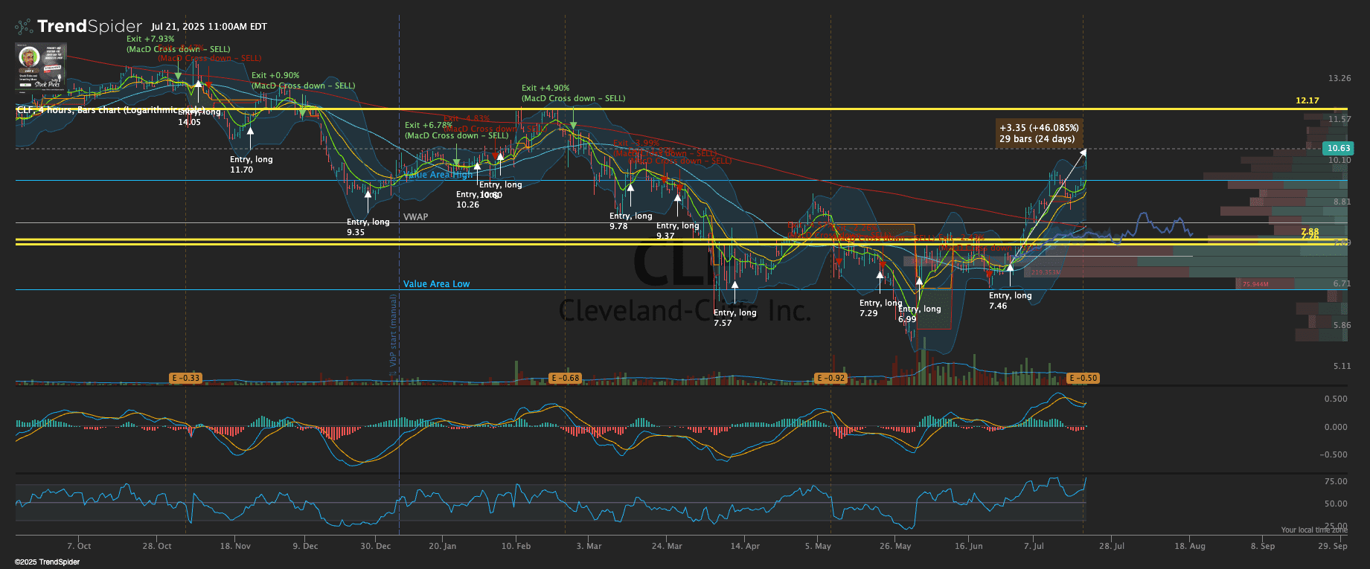Image resolution: width=1370 pixels, height=569 pixels.
Task: Select the 30. Dec date axis label
Action: [375, 546]
